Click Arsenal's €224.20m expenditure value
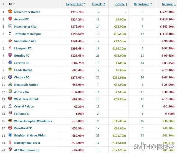 pyautogui.click(x=77, y=19)
